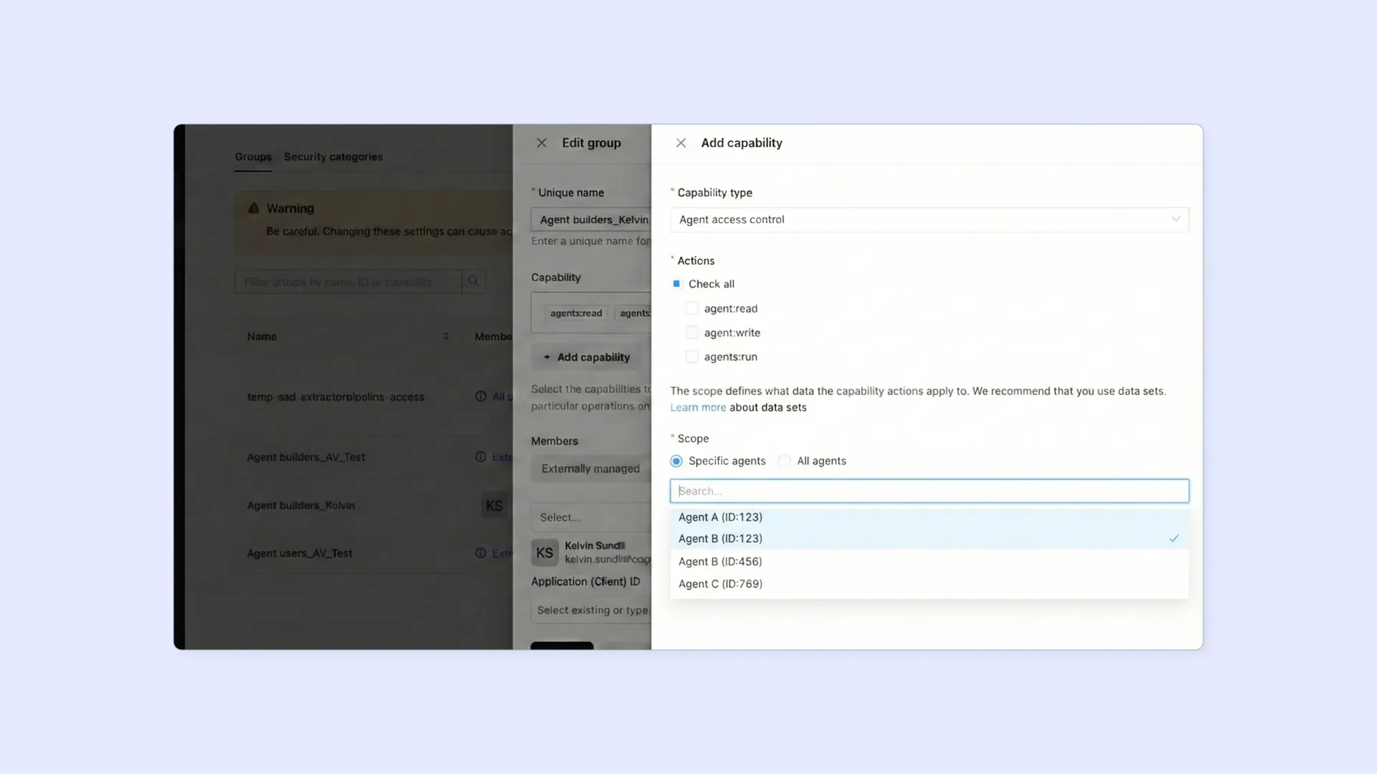
Task: Enable the agents:run checkbox
Action: point(691,357)
